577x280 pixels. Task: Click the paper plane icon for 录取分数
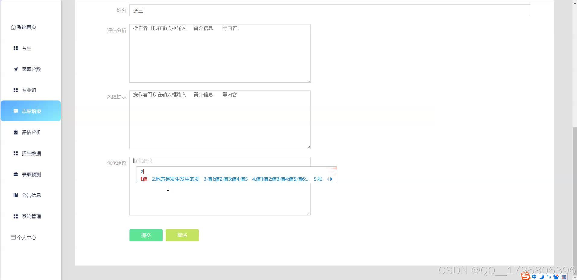click(16, 69)
